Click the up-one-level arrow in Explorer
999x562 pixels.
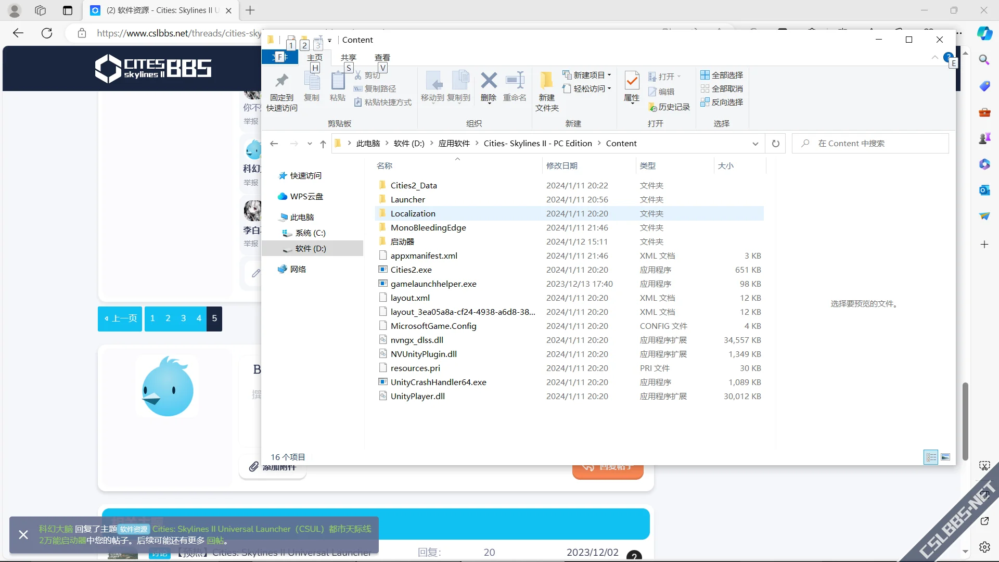pos(323,144)
